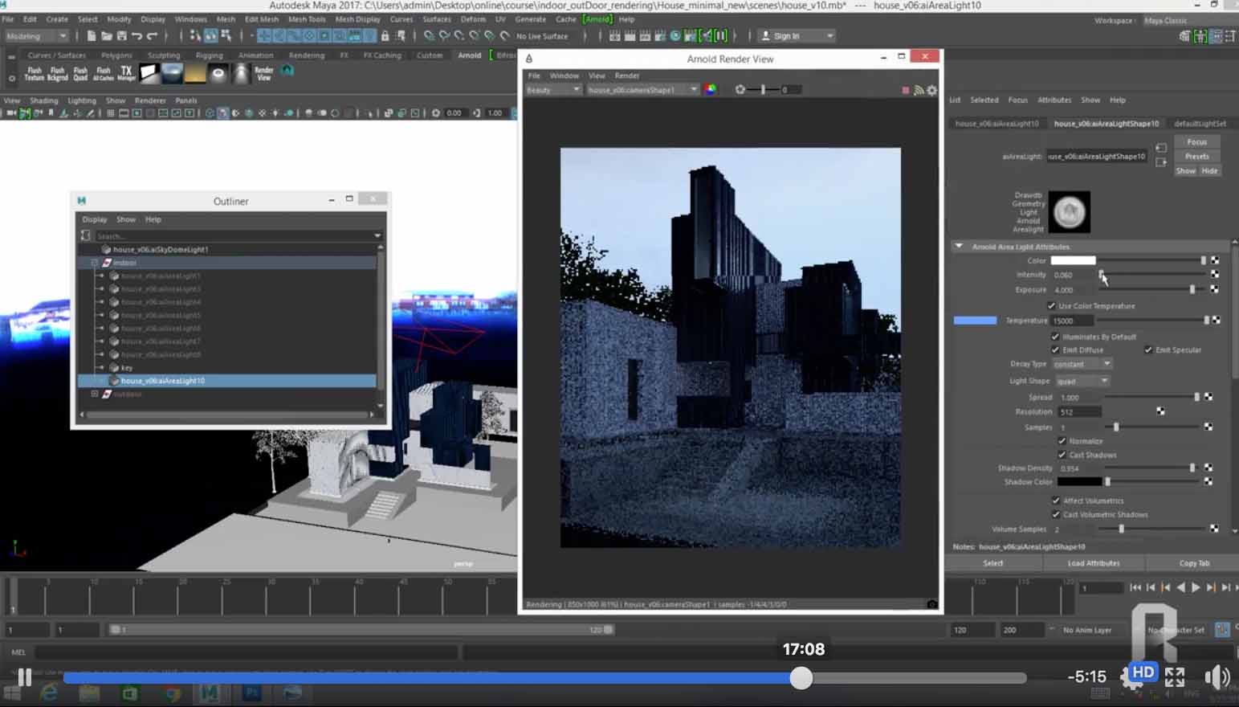Collapse Arnold Area Light Attributes section
This screenshot has height=707, width=1239.
(959, 247)
